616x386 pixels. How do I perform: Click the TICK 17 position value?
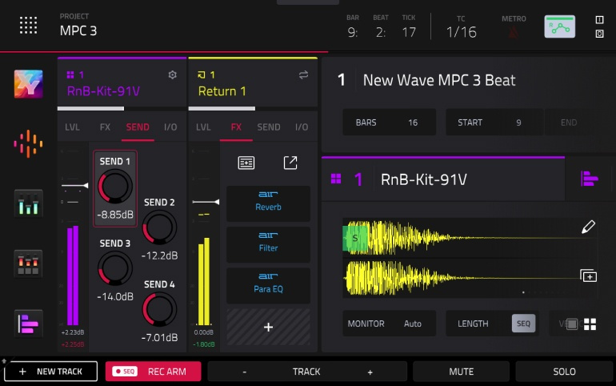click(409, 32)
